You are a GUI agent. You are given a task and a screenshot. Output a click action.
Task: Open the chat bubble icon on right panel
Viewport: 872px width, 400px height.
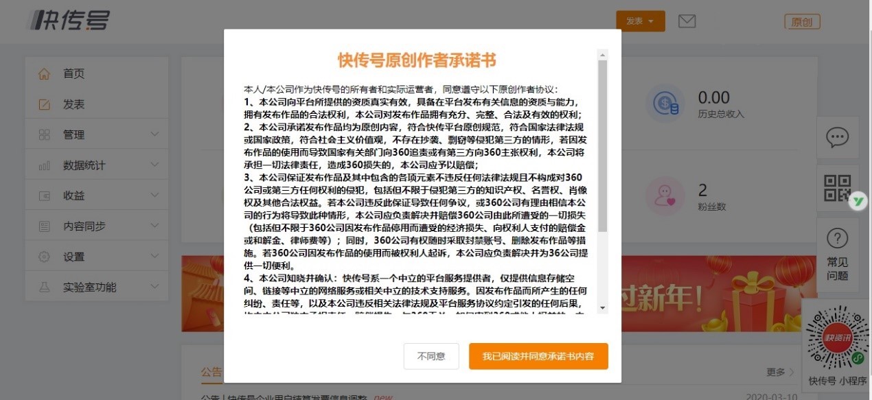837,137
